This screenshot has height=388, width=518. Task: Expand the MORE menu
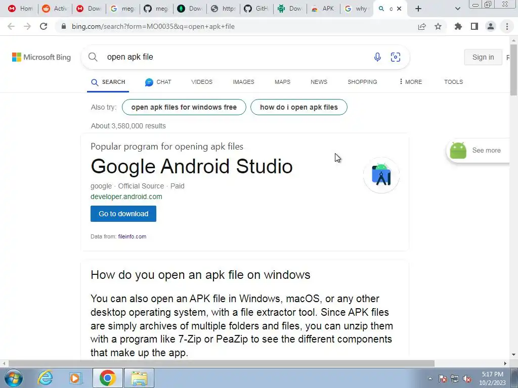pos(410,82)
